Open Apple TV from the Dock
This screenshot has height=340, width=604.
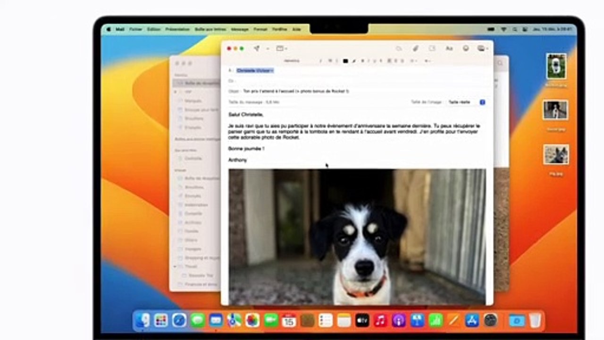tap(362, 320)
